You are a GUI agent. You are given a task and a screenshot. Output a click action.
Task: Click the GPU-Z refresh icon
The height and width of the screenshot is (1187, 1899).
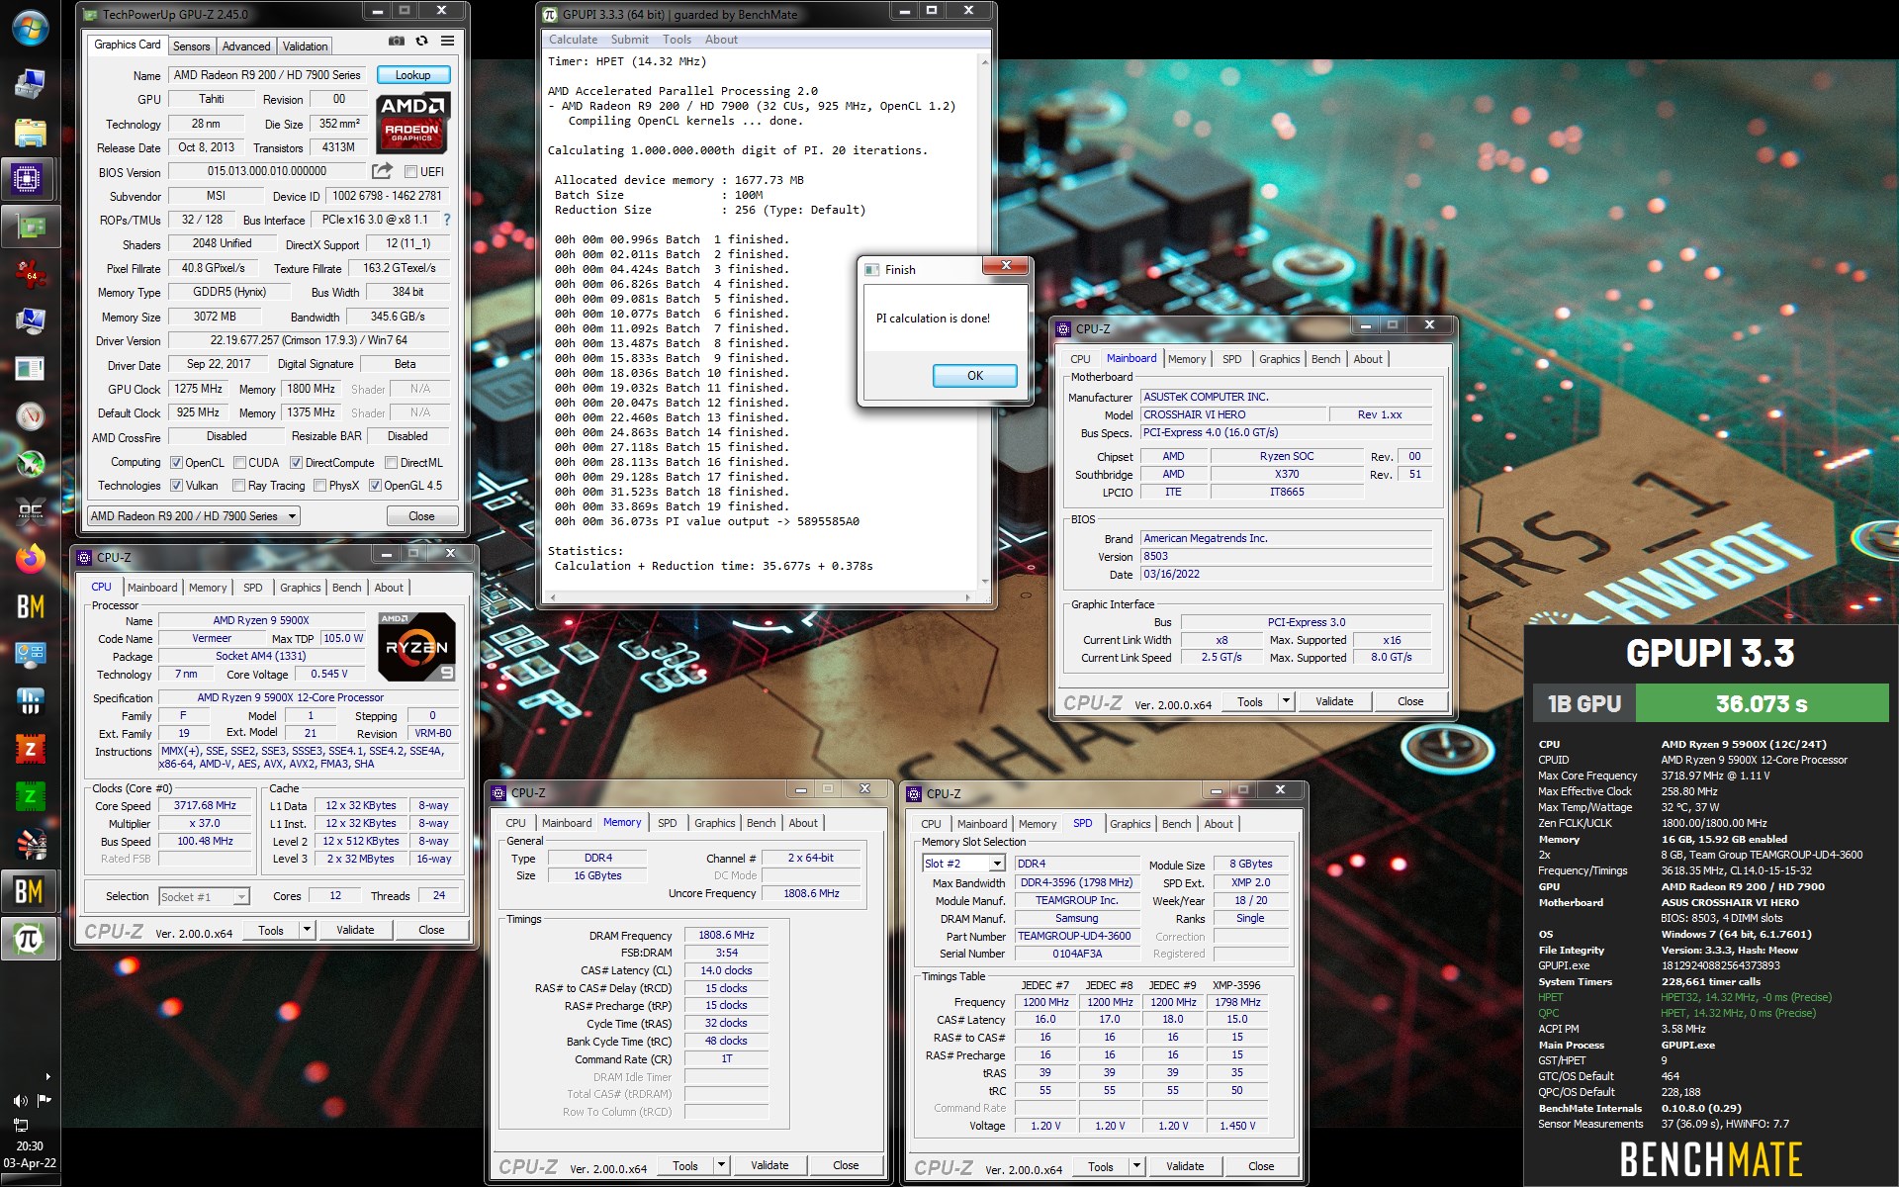pyautogui.click(x=421, y=42)
